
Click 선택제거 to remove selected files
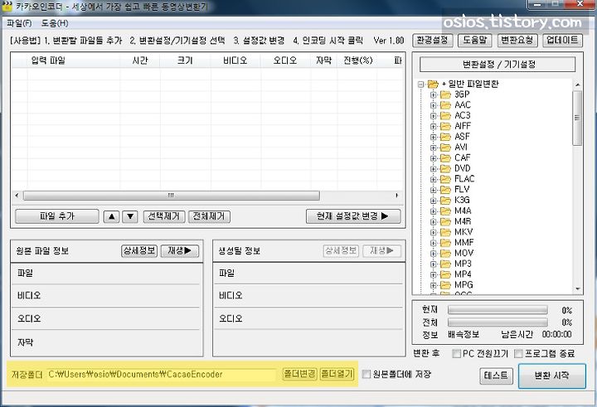164,216
